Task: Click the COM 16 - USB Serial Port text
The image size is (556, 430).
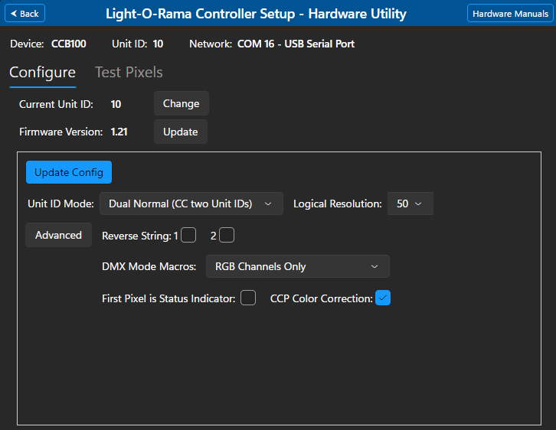Action: coord(296,44)
